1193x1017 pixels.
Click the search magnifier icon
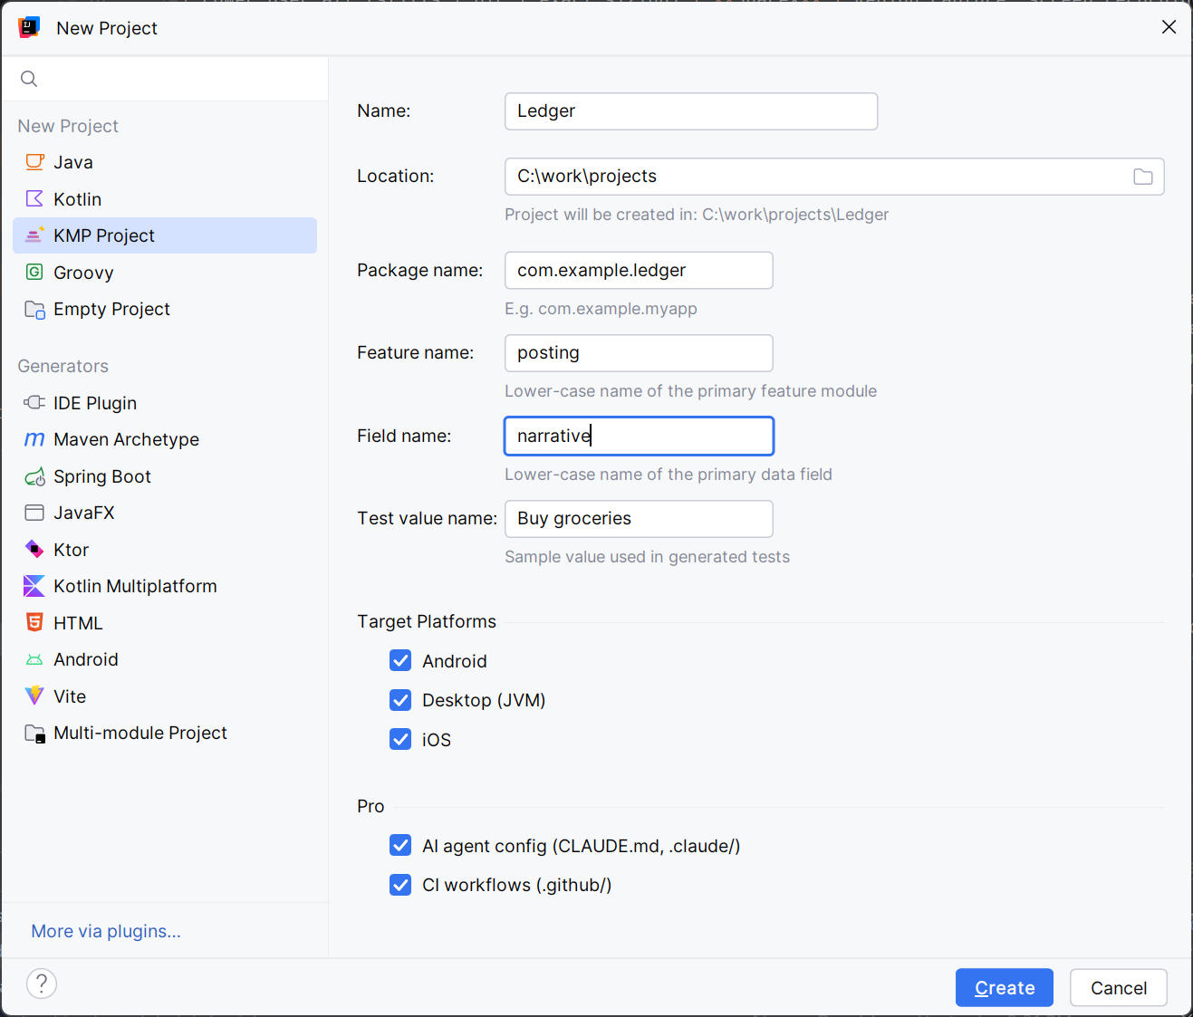click(x=29, y=79)
